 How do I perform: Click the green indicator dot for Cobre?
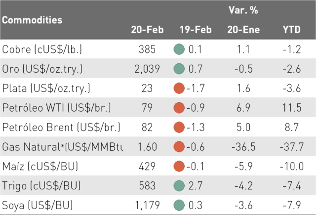point(179,49)
